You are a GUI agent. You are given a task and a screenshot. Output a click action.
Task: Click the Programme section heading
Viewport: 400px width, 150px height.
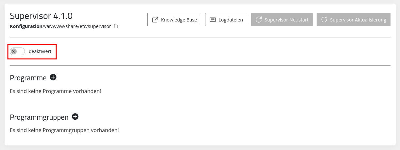click(x=28, y=78)
